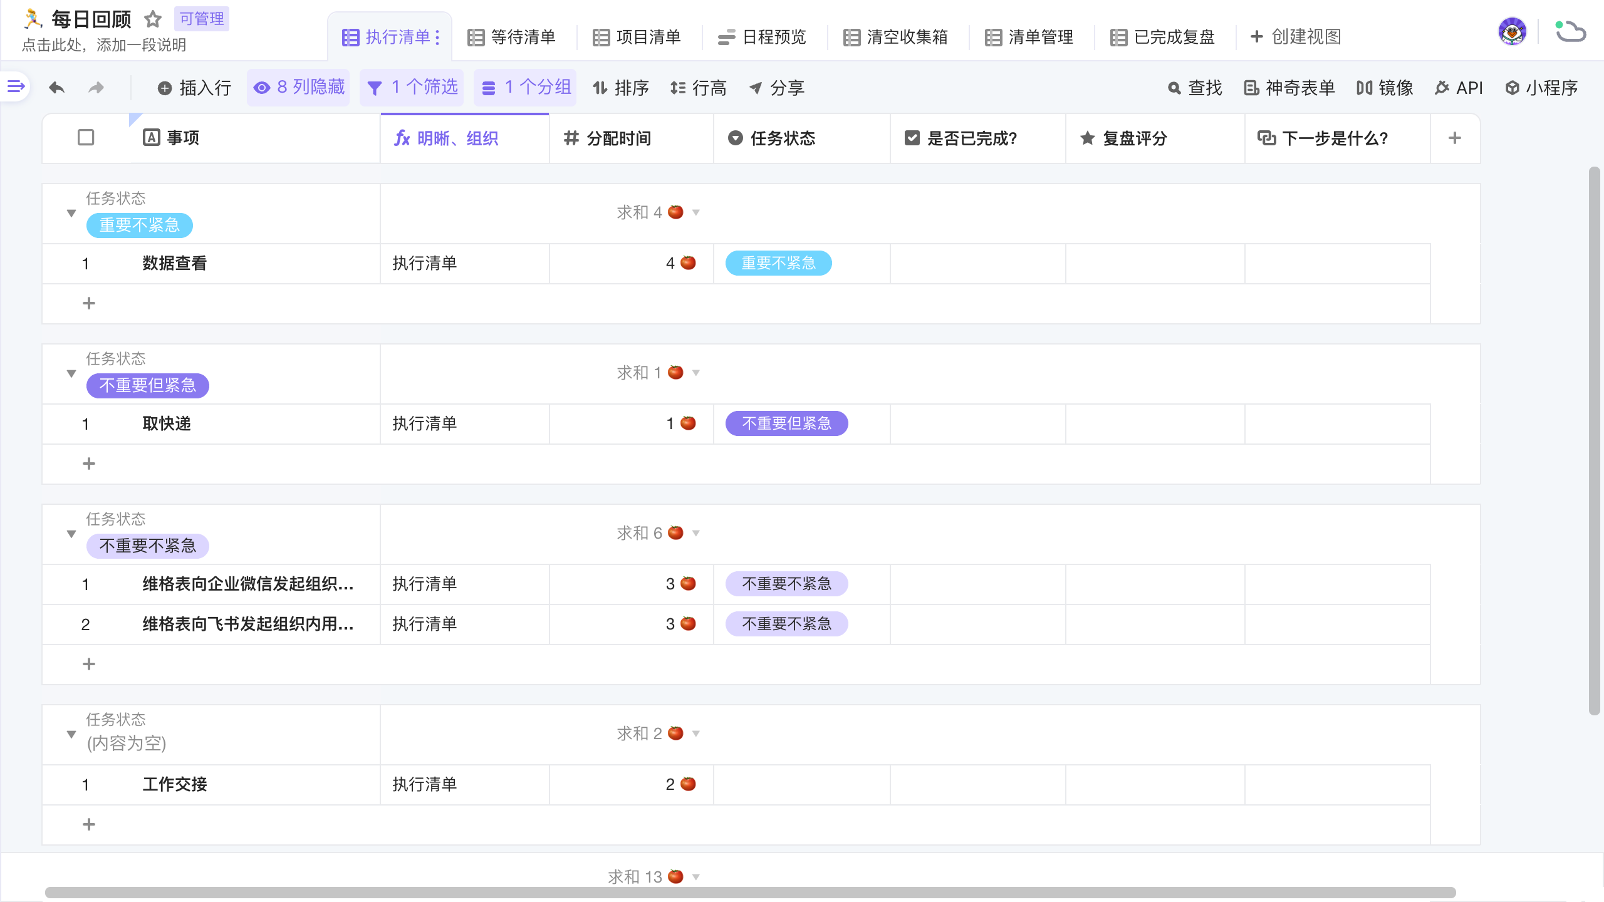
Task: Toggle the select-all checkbox in the header row
Action: pyautogui.click(x=86, y=137)
